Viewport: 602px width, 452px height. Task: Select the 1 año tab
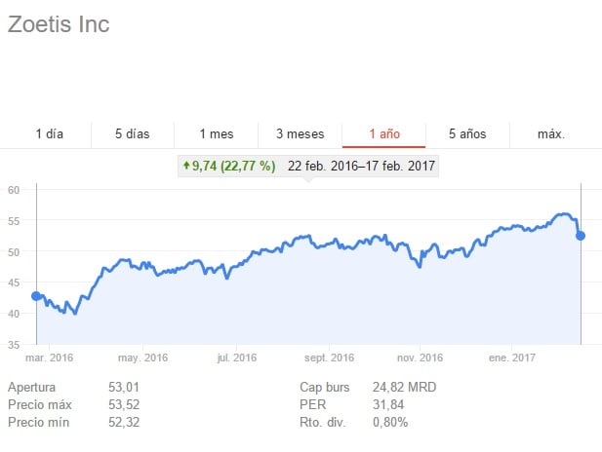point(383,133)
